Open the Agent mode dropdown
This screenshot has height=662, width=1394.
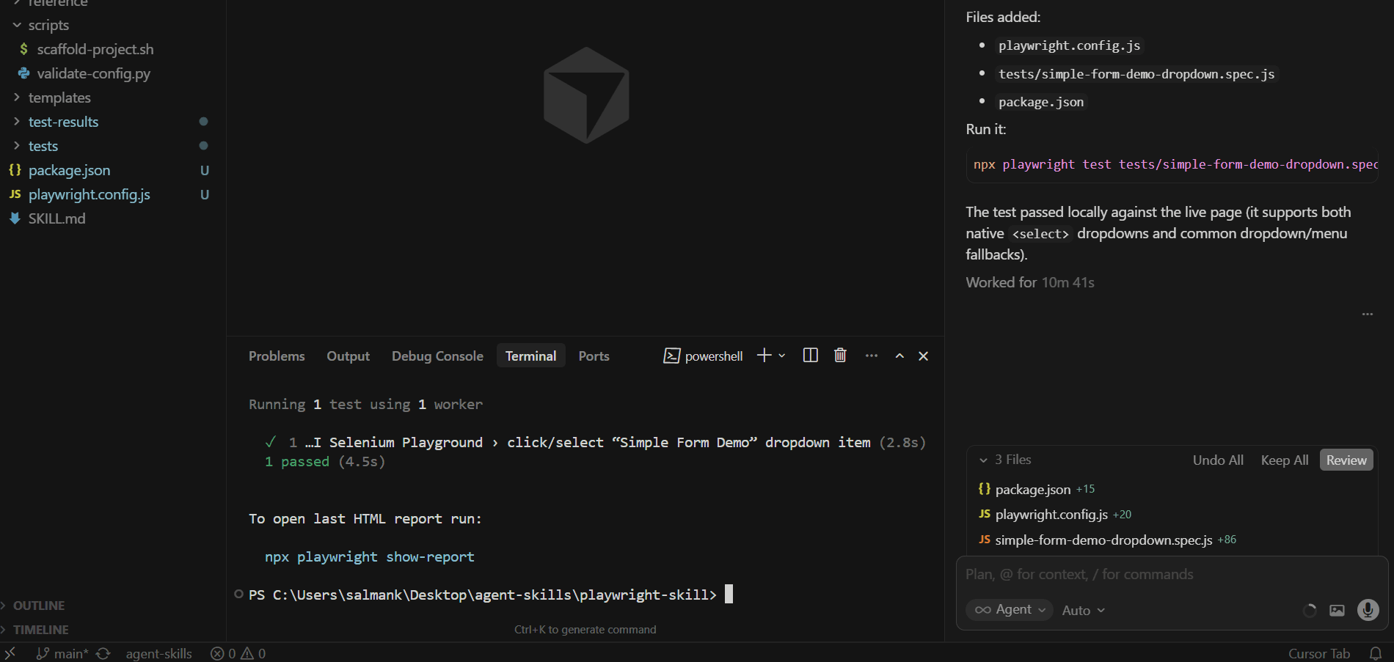[1009, 609]
